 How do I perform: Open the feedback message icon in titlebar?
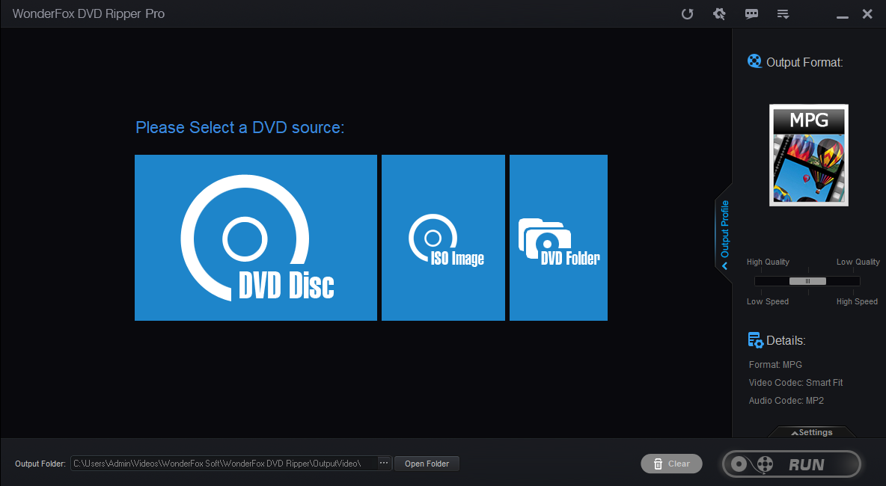pyautogui.click(x=751, y=13)
